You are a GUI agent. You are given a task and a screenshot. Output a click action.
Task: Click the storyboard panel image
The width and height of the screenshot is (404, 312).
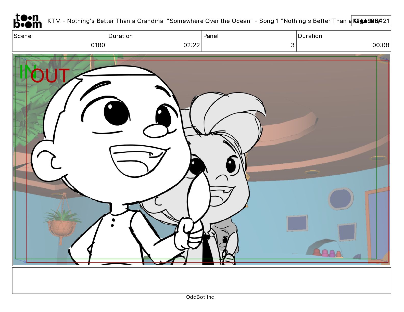click(201, 159)
